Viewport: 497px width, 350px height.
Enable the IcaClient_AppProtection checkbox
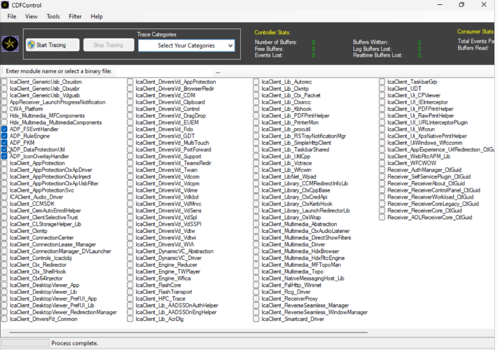tap(4, 164)
